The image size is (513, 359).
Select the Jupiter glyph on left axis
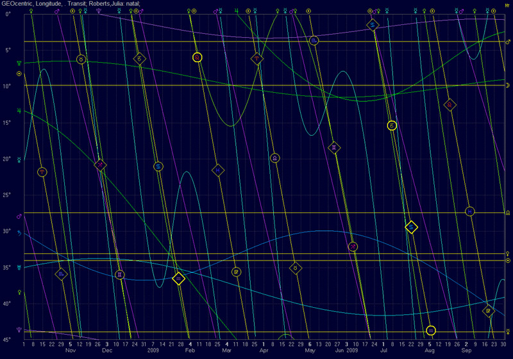[19, 111]
